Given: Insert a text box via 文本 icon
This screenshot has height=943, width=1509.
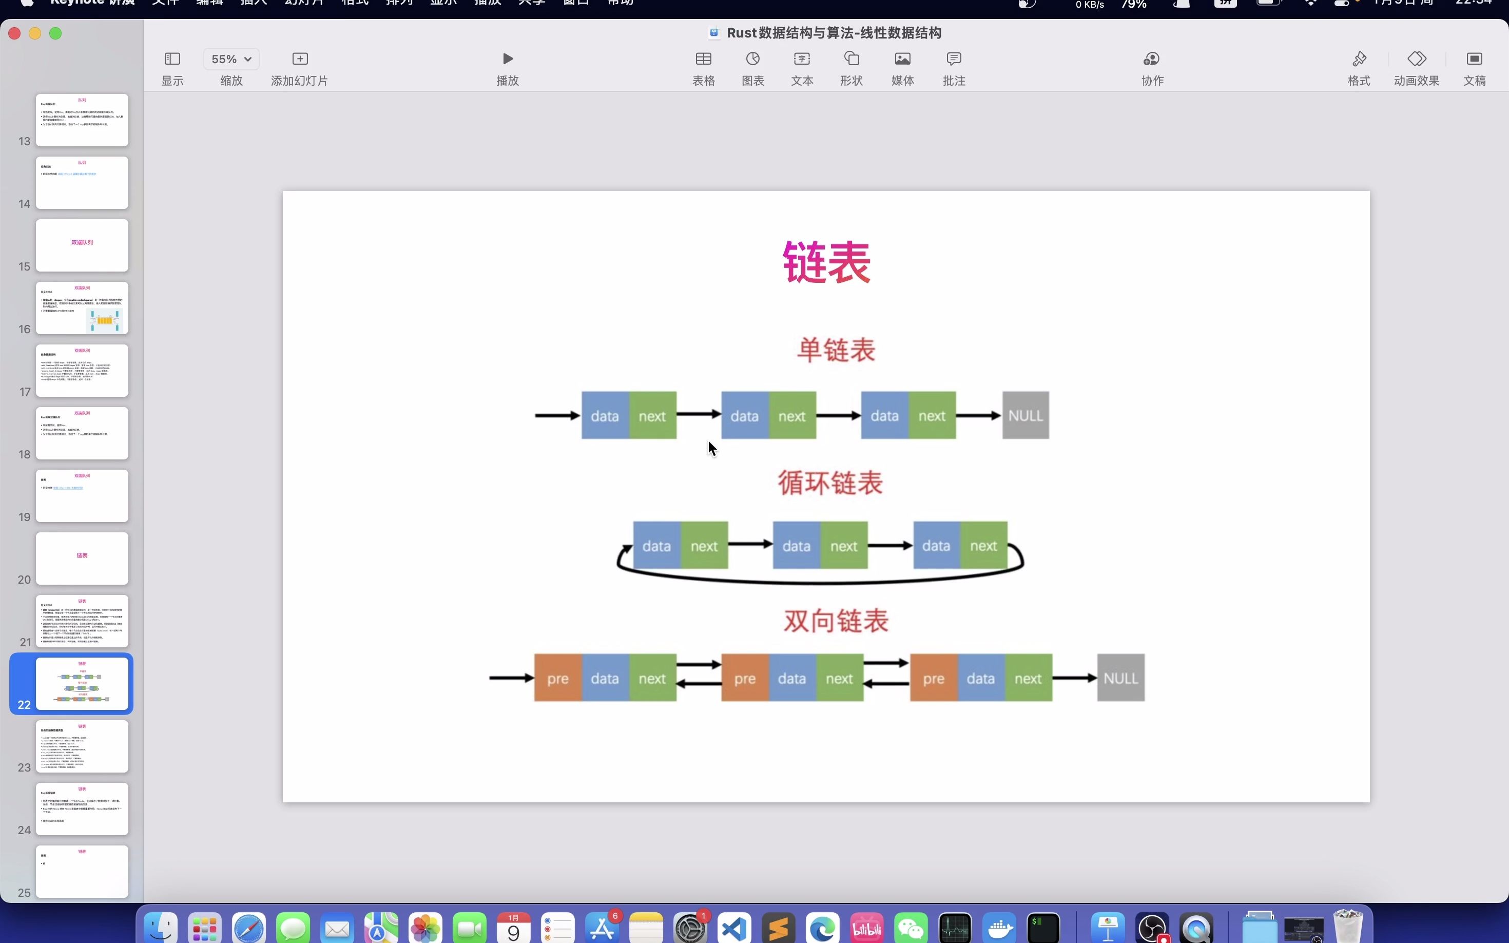Looking at the screenshot, I should 800,67.
